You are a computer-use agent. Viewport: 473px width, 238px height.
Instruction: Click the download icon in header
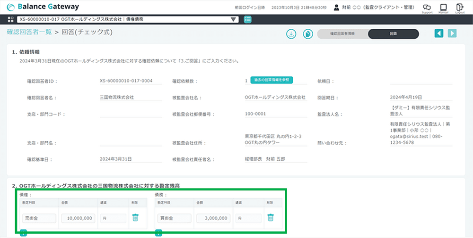(291, 34)
